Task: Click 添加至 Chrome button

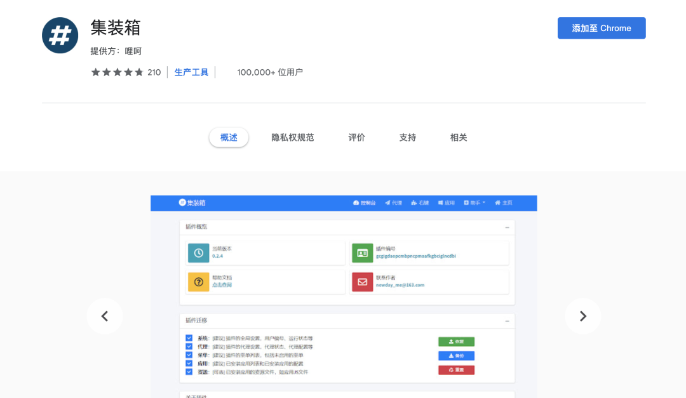Action: (601, 28)
